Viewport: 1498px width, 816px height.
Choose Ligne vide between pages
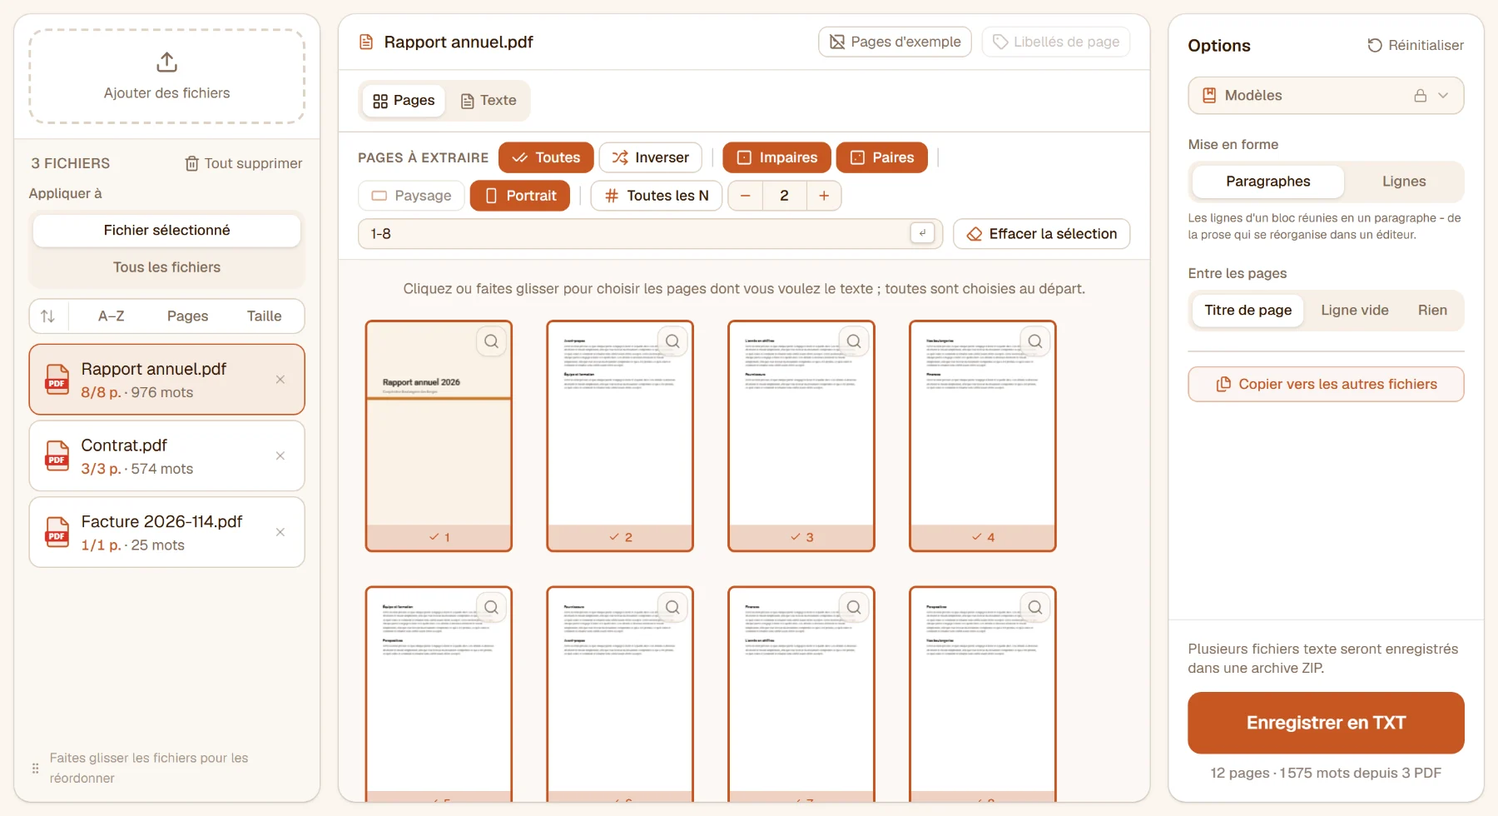(1354, 311)
